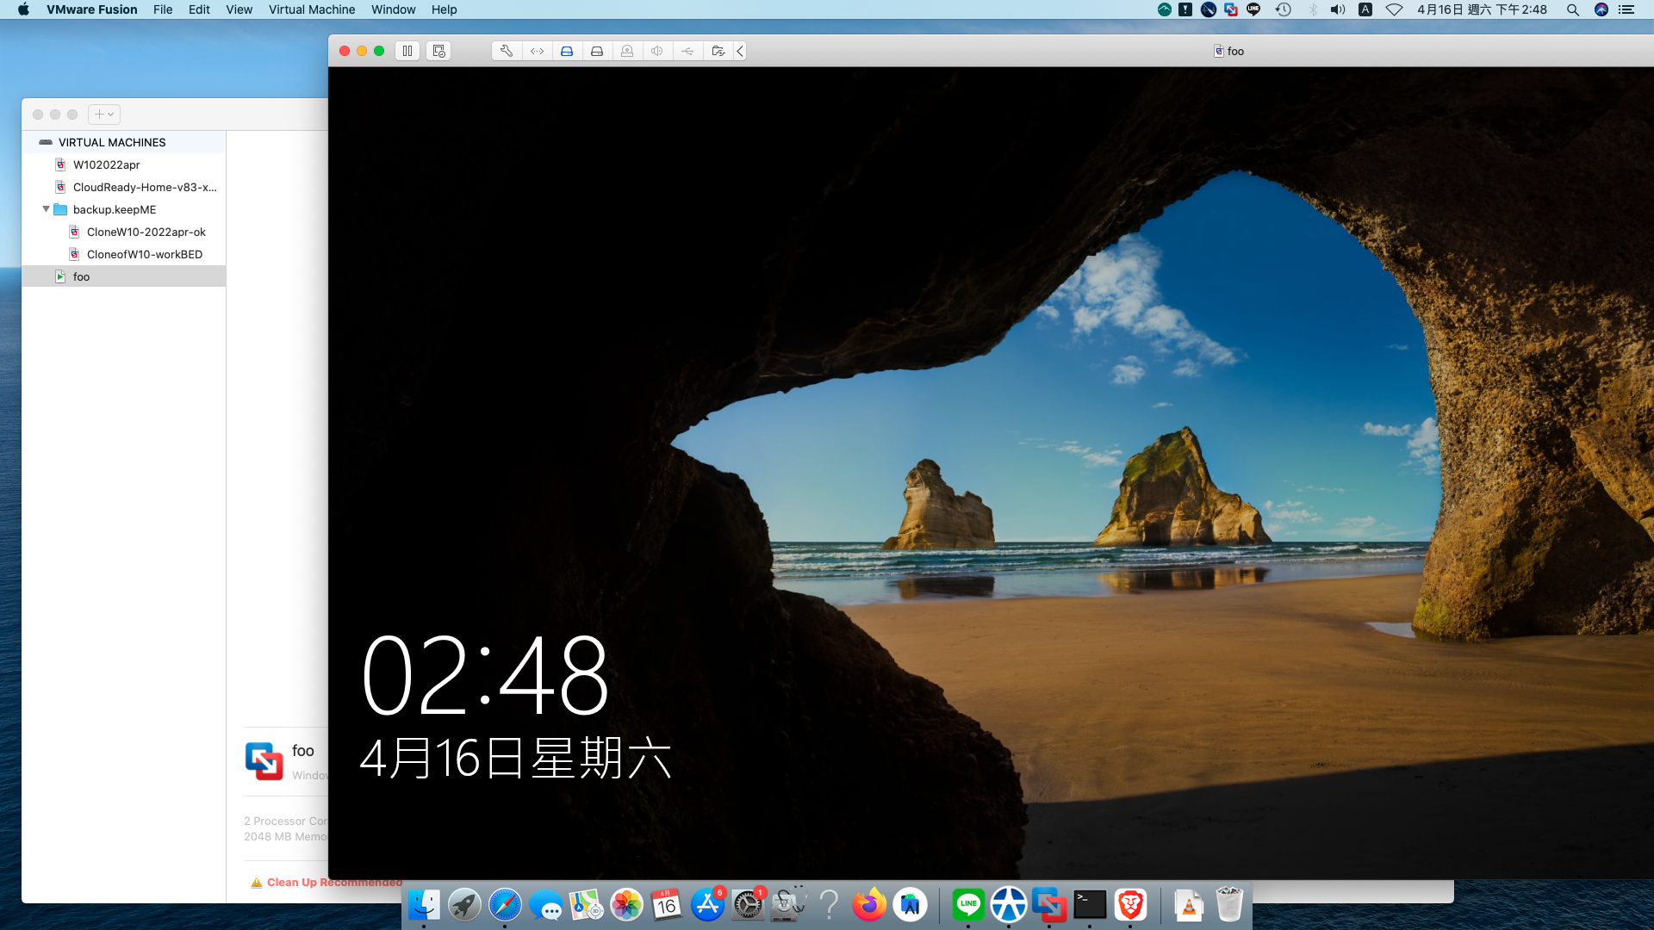This screenshot has height=930, width=1654.
Task: Click the camera device icon
Action: tap(627, 51)
